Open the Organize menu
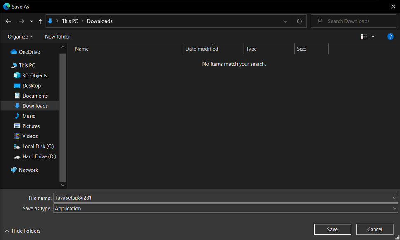This screenshot has height=240, width=400. 20,37
